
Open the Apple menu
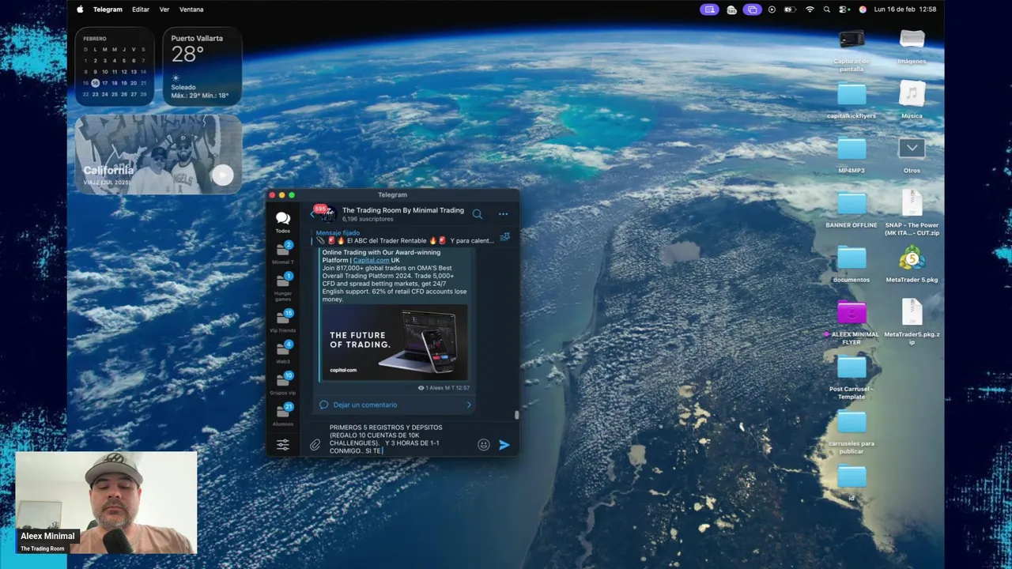(80, 9)
